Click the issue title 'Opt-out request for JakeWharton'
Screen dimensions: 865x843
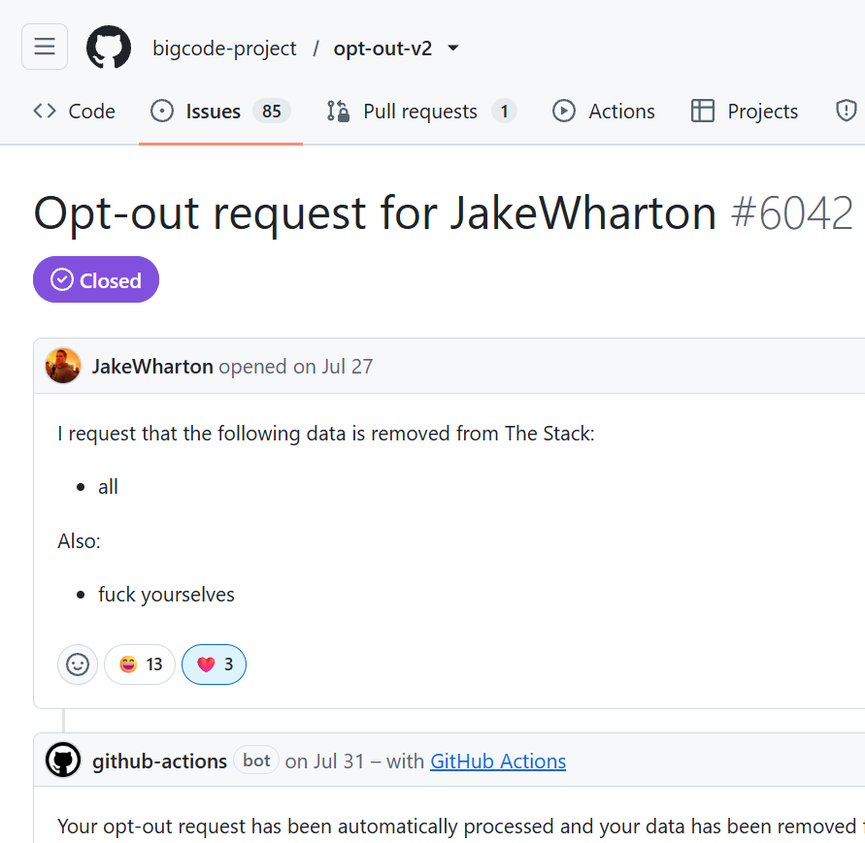point(375,213)
